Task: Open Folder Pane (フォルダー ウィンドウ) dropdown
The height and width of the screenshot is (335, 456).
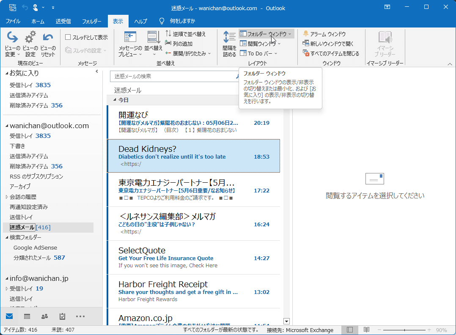Action: click(266, 34)
